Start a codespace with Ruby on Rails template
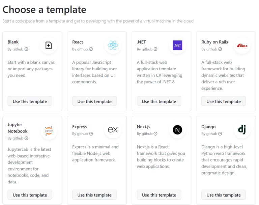The width and height of the screenshot is (259, 205). pos(224,101)
